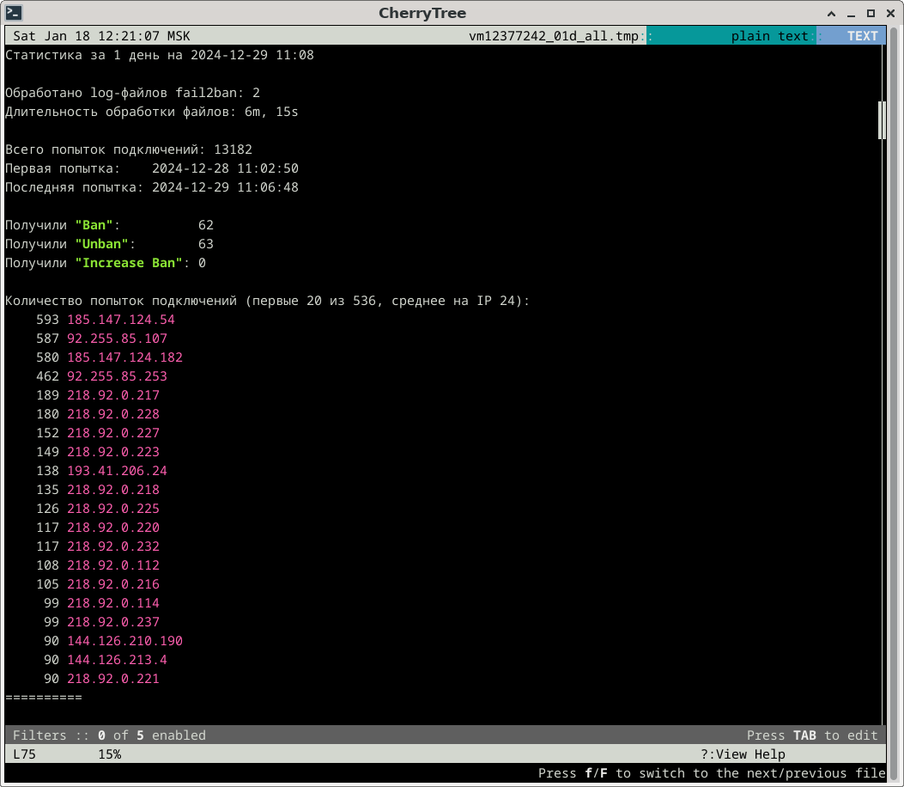Click the terminal icon in the title bar
The image size is (904, 787).
[x=14, y=13]
